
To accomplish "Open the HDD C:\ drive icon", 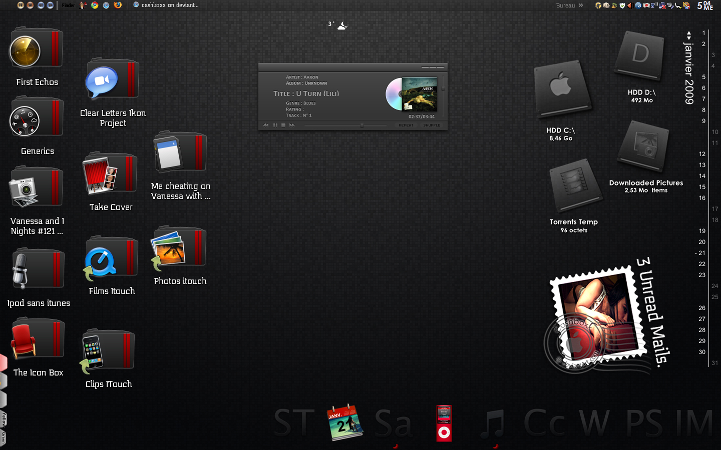I will (x=562, y=90).
